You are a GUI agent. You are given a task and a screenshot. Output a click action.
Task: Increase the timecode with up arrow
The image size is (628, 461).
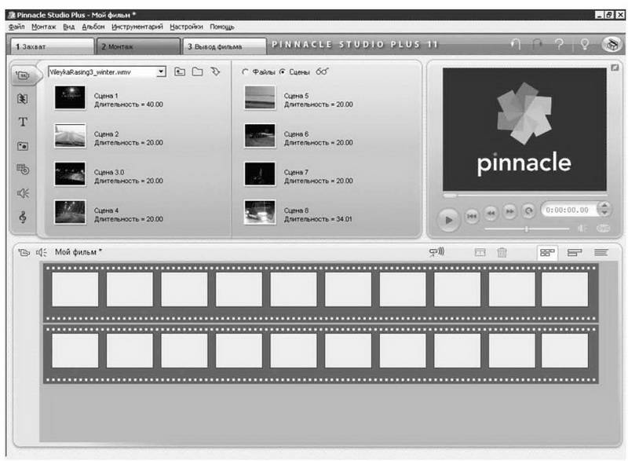(x=604, y=206)
